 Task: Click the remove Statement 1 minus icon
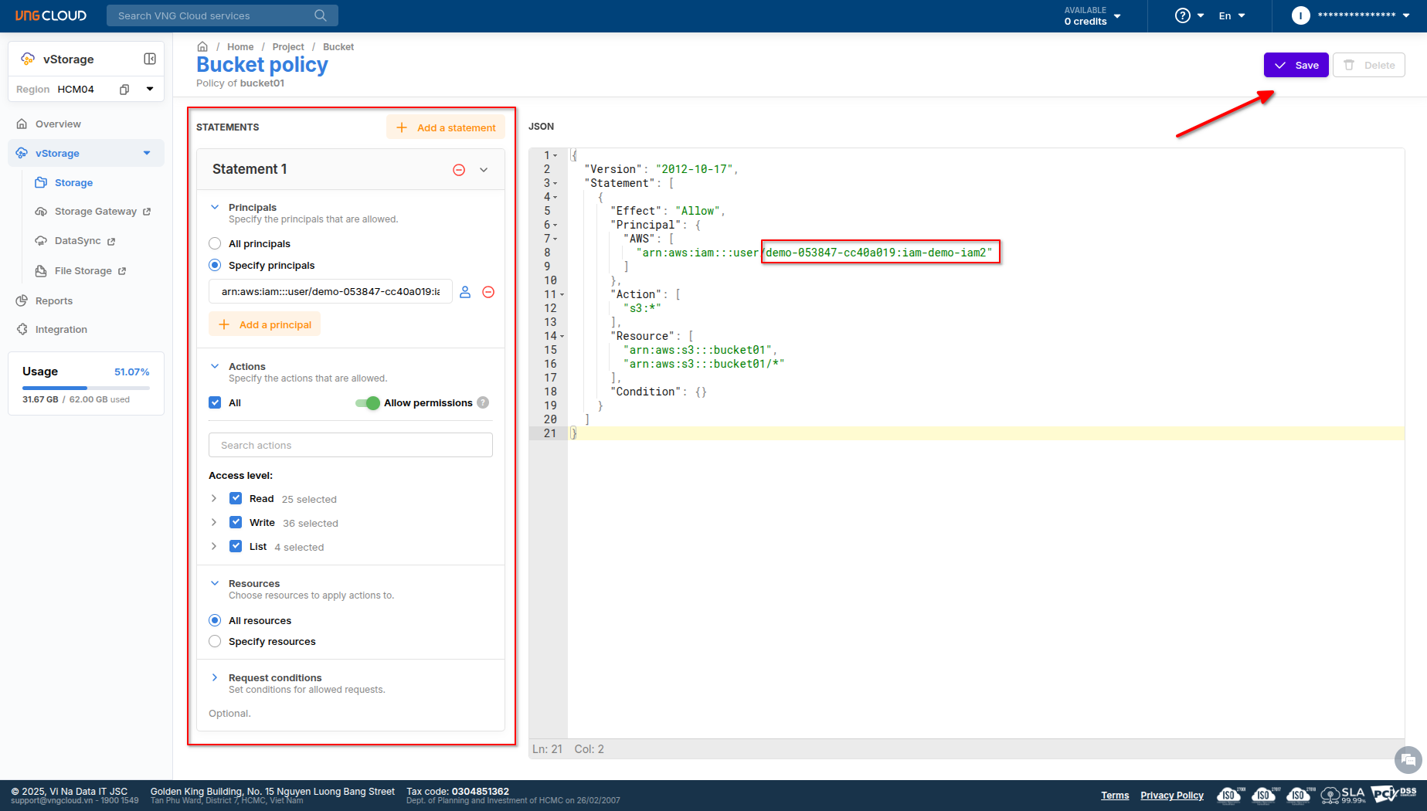coord(459,170)
